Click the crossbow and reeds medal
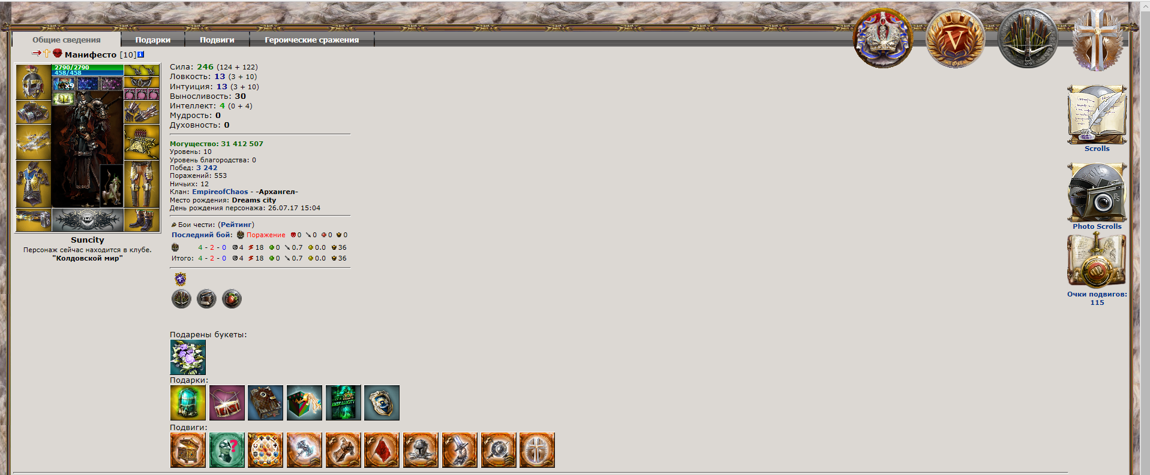This screenshot has height=475, width=1150. tap(1027, 38)
